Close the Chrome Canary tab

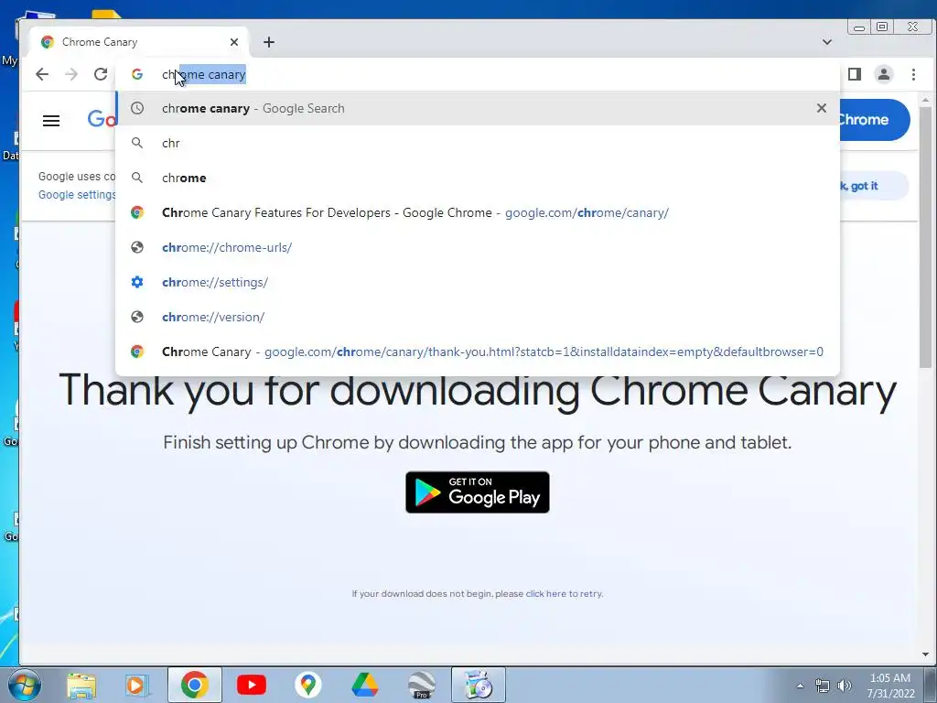pos(234,42)
